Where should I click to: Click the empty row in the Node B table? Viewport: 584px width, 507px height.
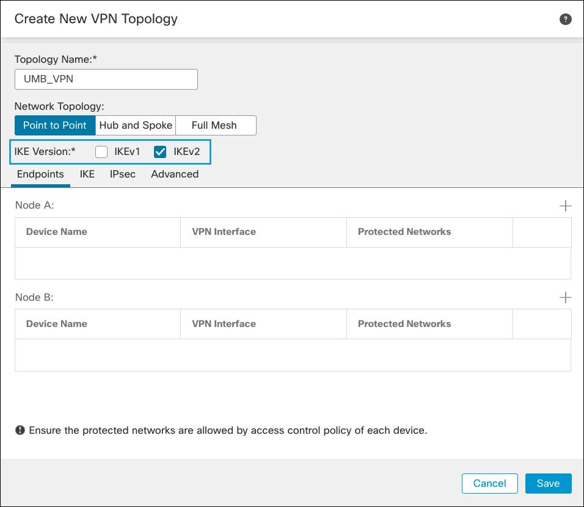[x=292, y=355]
